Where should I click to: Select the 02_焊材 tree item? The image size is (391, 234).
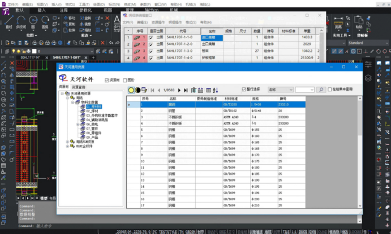(x=92, y=111)
